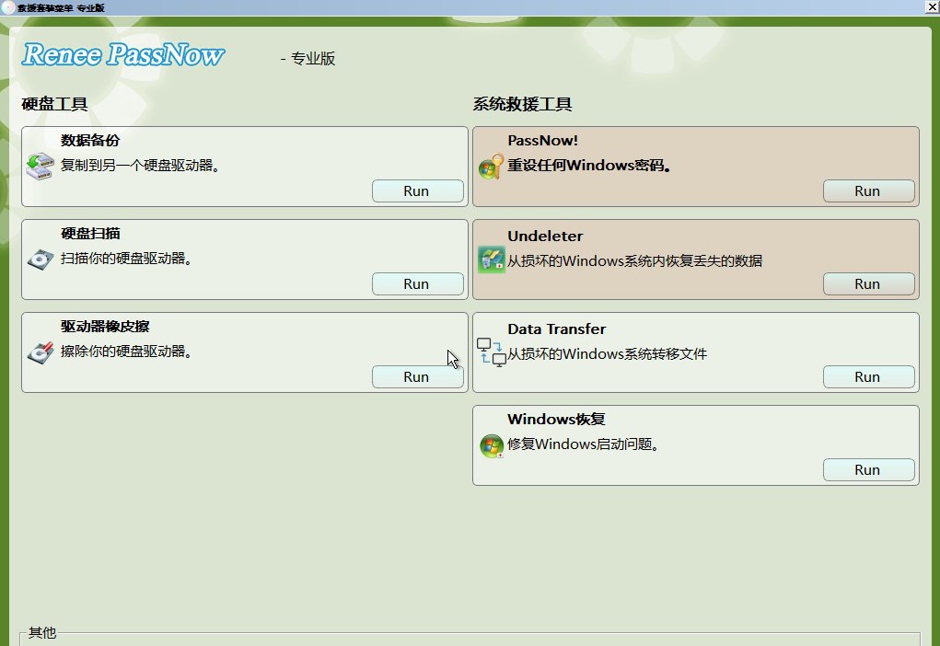Click the title bar application icon
Screen dimensions: 940x646
point(7,7)
